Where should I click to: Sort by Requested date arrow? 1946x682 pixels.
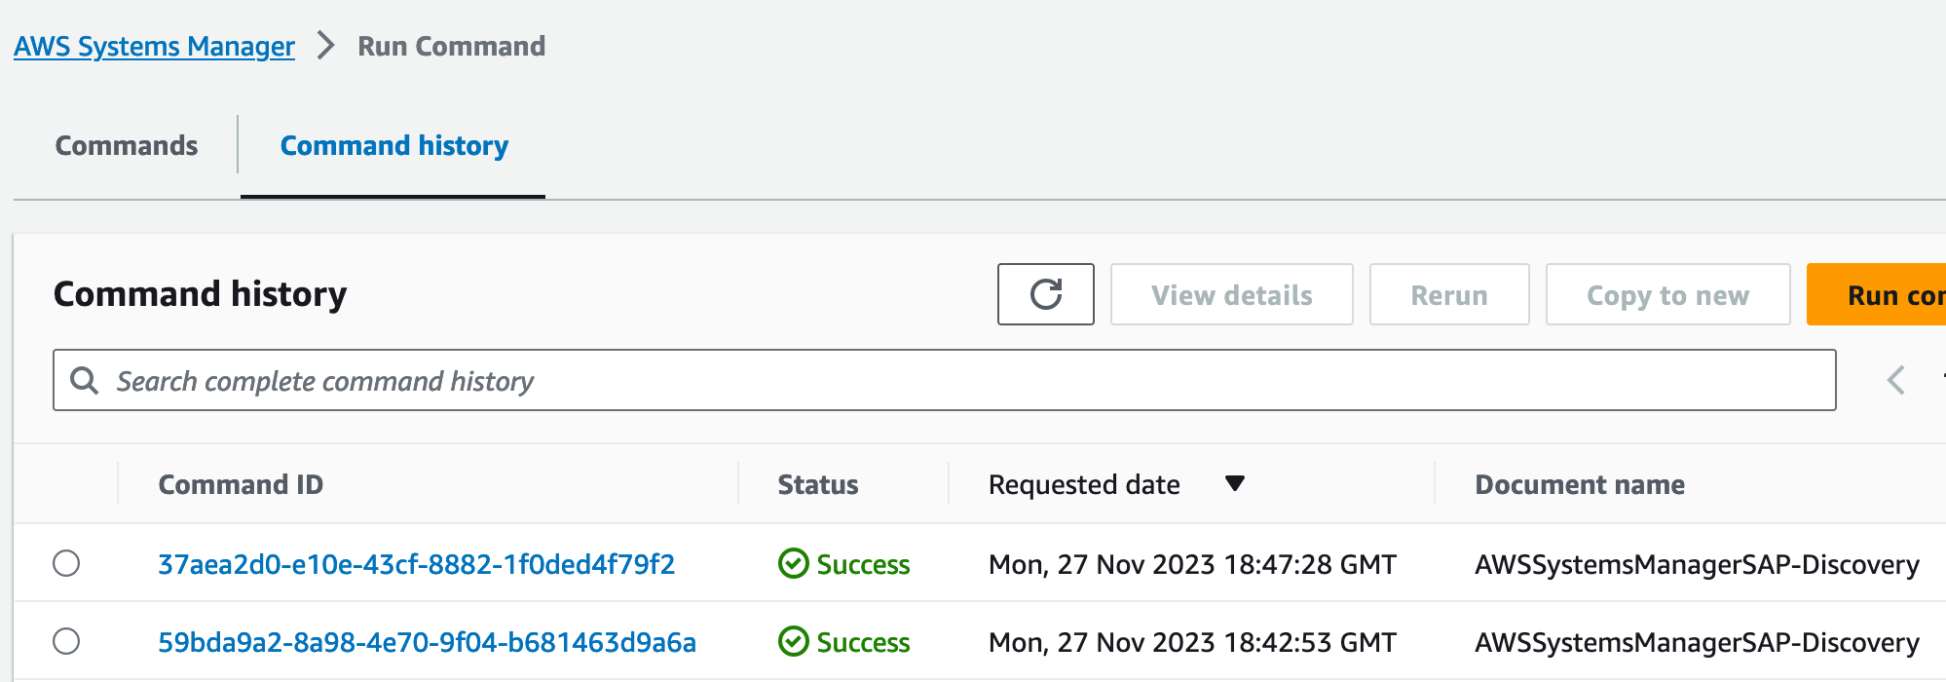[1234, 483]
